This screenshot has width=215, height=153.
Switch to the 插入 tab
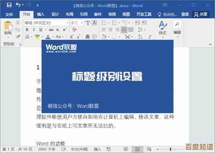(x=41, y=14)
